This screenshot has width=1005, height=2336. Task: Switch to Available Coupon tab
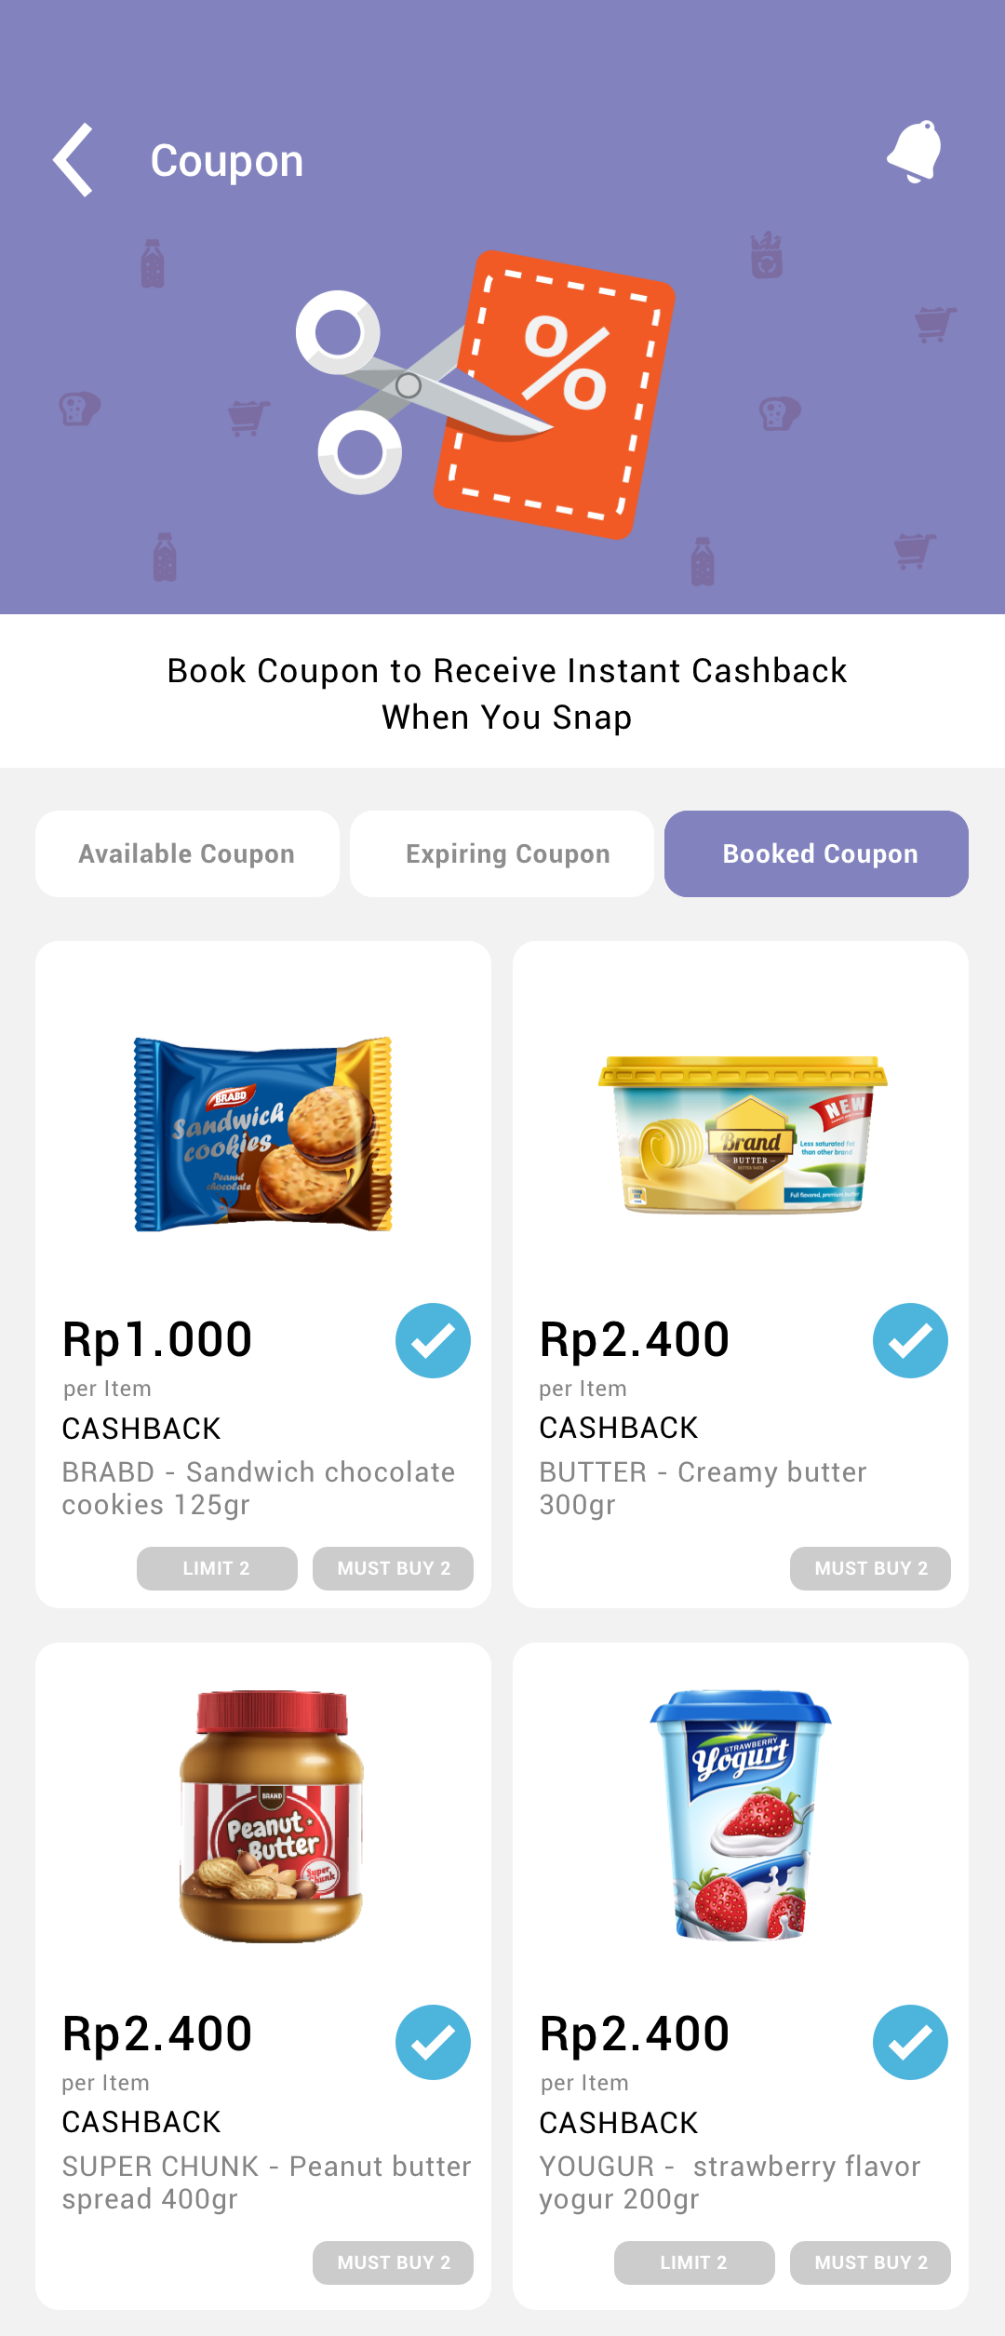pos(187,853)
